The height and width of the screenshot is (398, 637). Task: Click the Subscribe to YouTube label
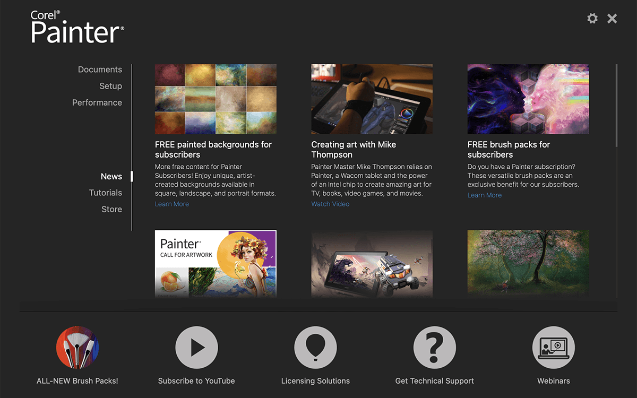click(196, 380)
